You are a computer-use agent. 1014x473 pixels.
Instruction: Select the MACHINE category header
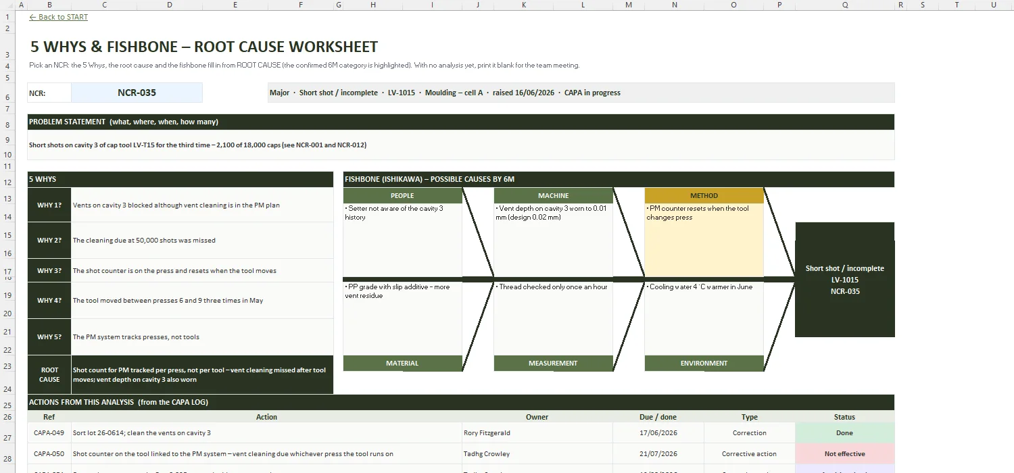click(553, 195)
